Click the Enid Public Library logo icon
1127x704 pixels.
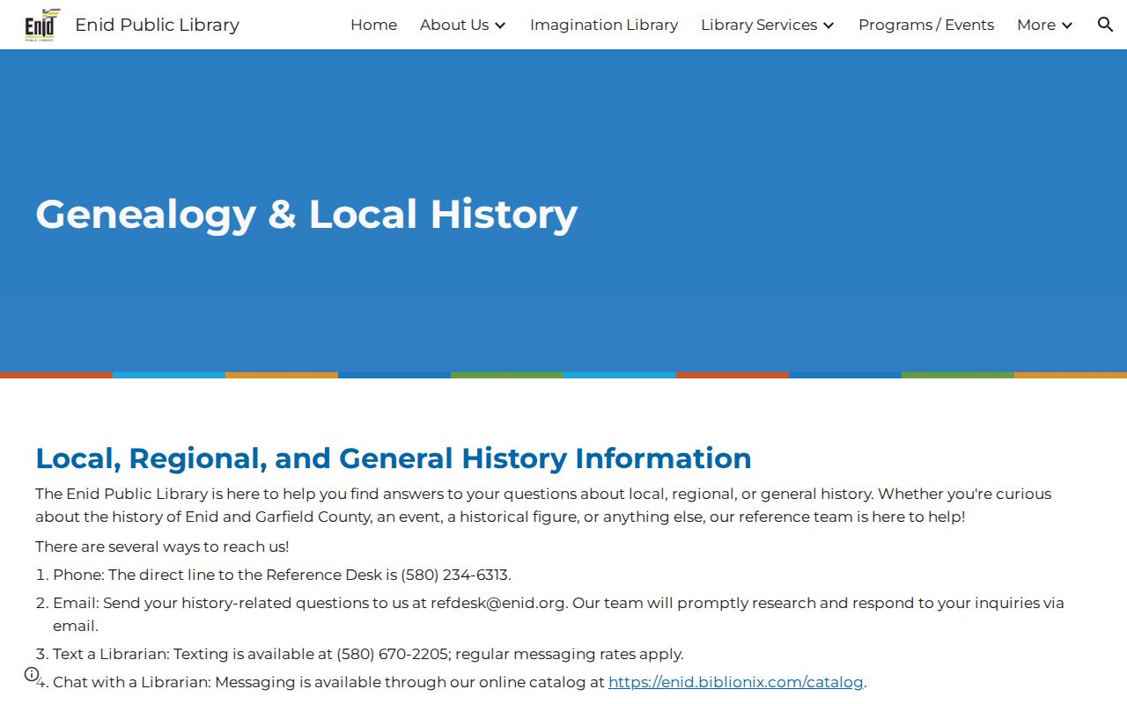[x=42, y=25]
